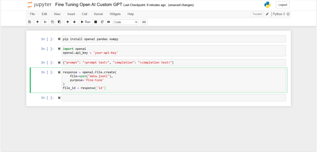The width and height of the screenshot is (317, 152).
Task: Click the response = openai.File.create( line
Action: tap(90, 72)
